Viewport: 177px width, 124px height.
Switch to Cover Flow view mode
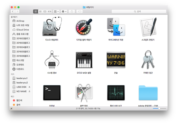click(50, 11)
